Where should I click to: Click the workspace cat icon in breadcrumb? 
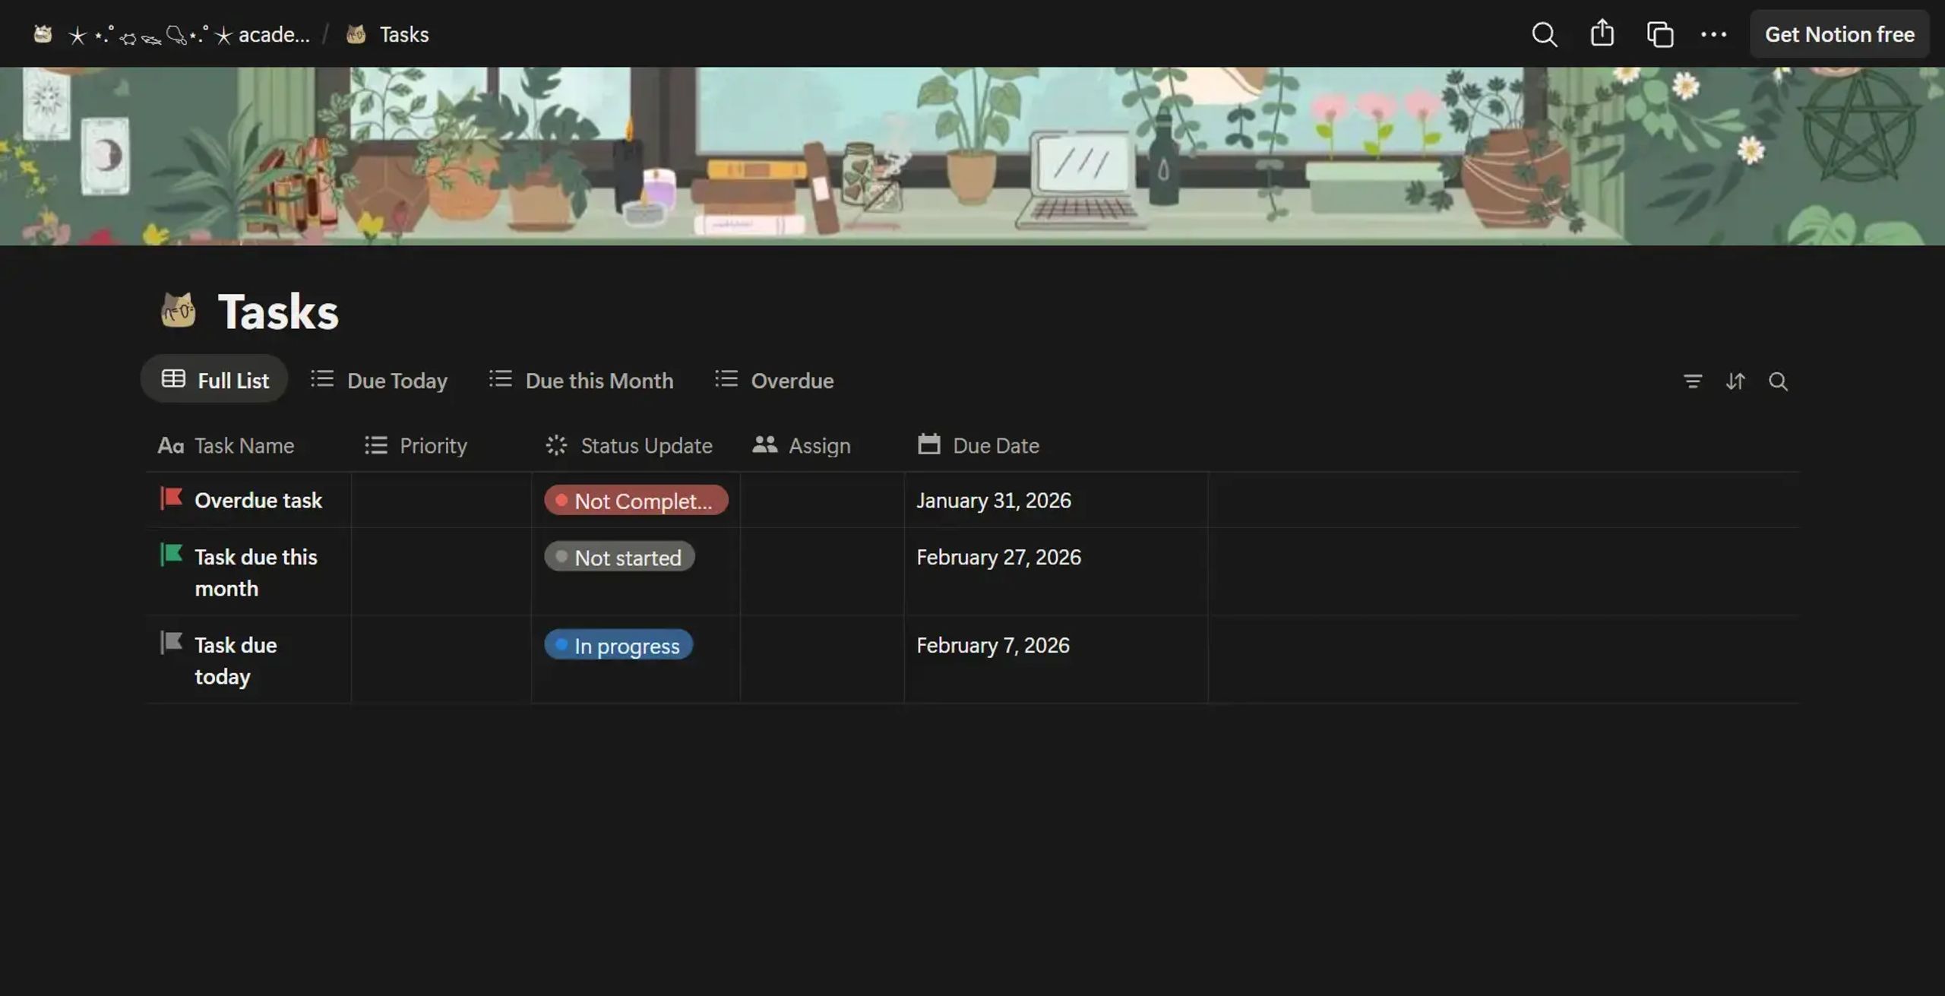(x=43, y=34)
